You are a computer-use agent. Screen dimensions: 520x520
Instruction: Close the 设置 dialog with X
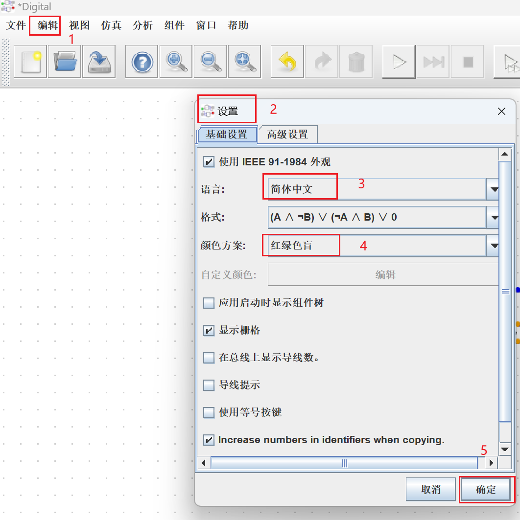coord(501,112)
